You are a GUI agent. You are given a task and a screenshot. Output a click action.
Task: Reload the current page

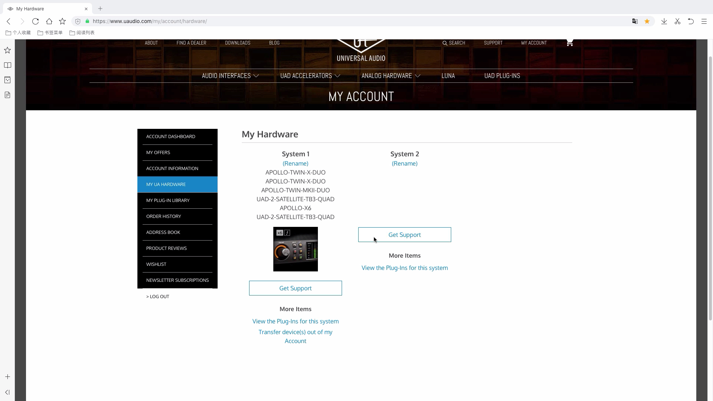[x=35, y=21]
